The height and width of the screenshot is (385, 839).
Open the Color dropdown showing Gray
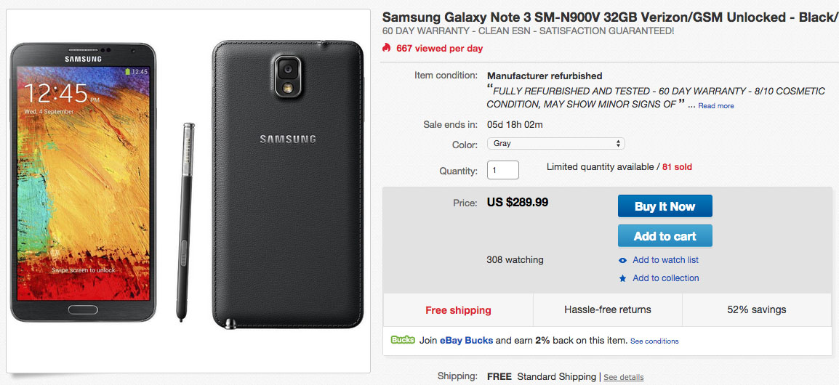click(x=555, y=144)
